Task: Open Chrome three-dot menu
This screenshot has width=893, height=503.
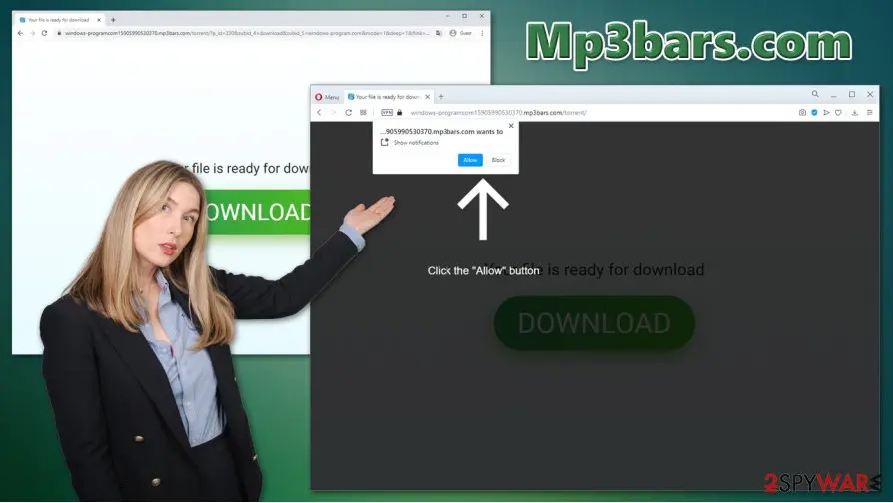Action: (x=482, y=33)
